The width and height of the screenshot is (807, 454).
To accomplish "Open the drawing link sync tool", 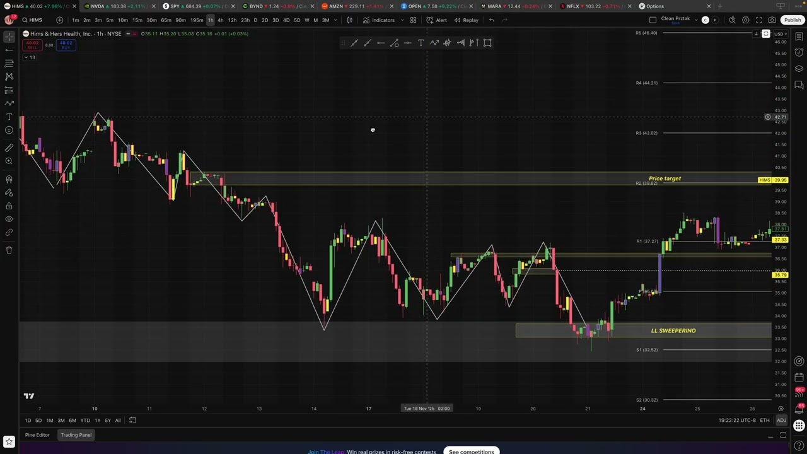I will click(x=9, y=233).
